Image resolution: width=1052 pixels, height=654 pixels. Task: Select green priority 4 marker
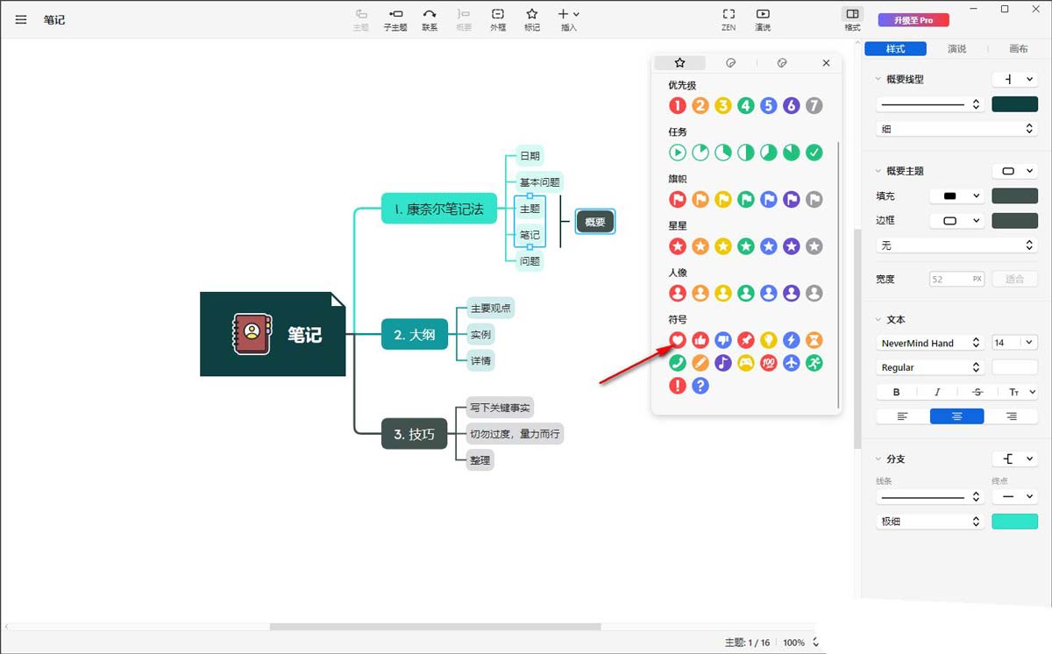point(746,105)
